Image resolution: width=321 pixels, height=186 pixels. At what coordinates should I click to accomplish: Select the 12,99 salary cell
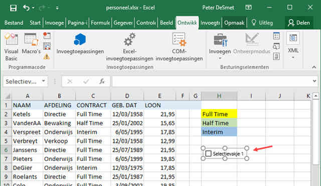(159, 141)
